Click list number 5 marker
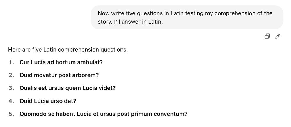291x127 pixels. pyautogui.click(x=11, y=114)
